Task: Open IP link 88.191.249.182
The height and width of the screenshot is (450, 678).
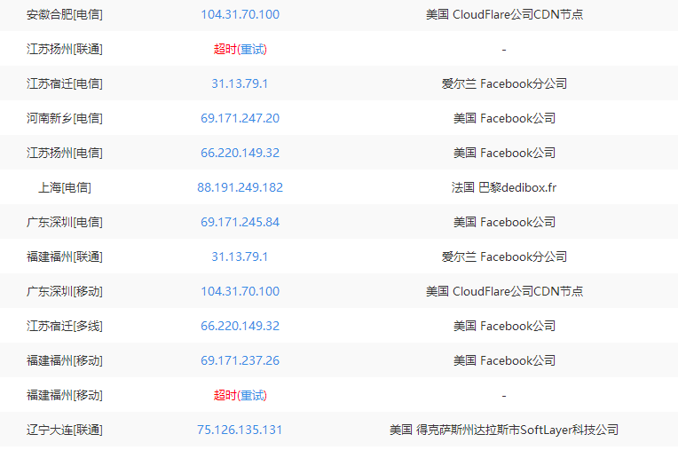Action: pyautogui.click(x=240, y=187)
